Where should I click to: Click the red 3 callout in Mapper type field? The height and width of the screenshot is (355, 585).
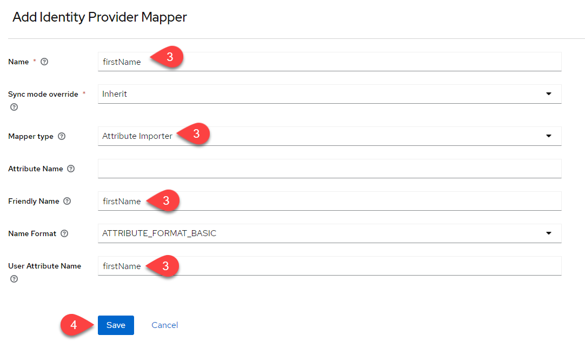(x=195, y=134)
